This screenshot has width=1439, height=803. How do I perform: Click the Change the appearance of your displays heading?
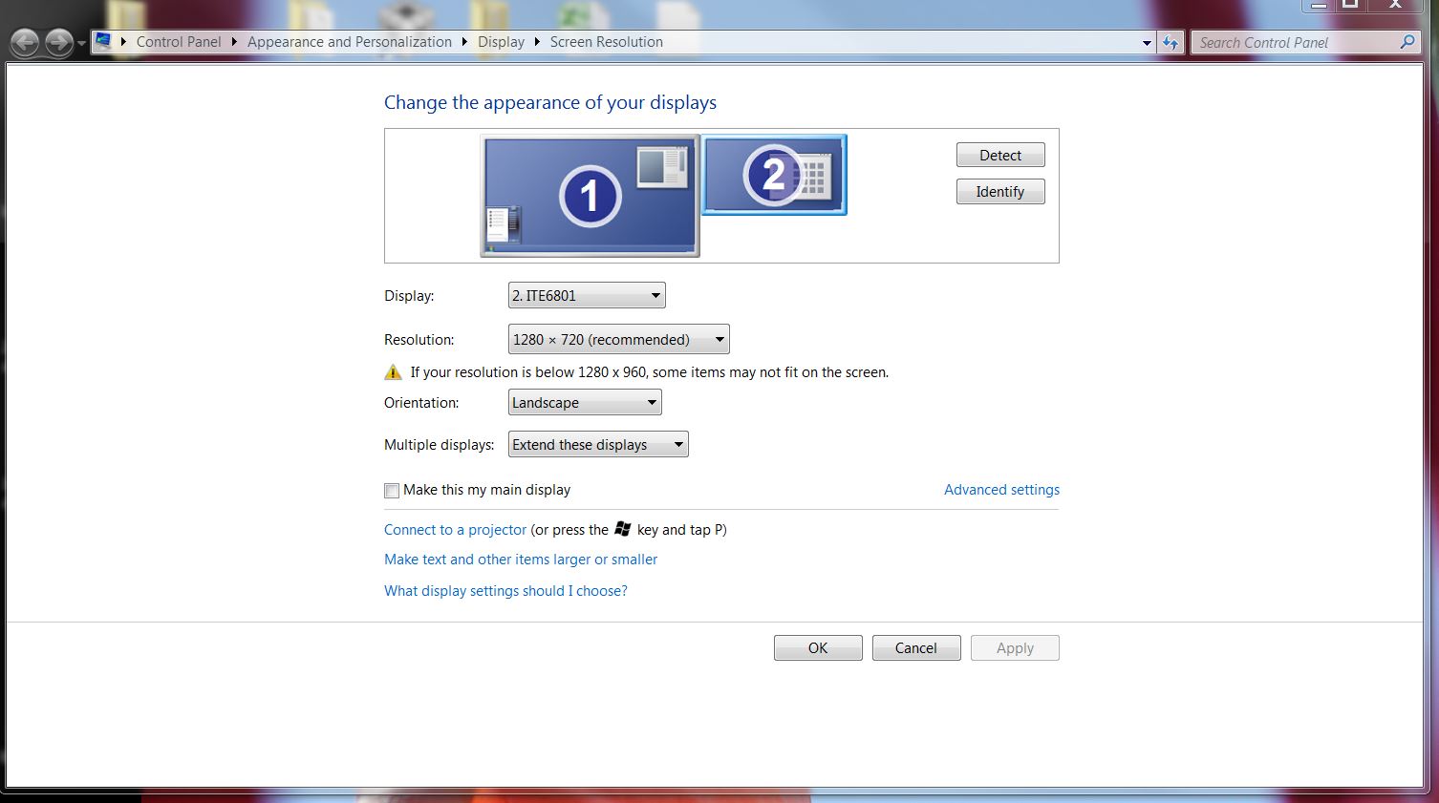(550, 102)
